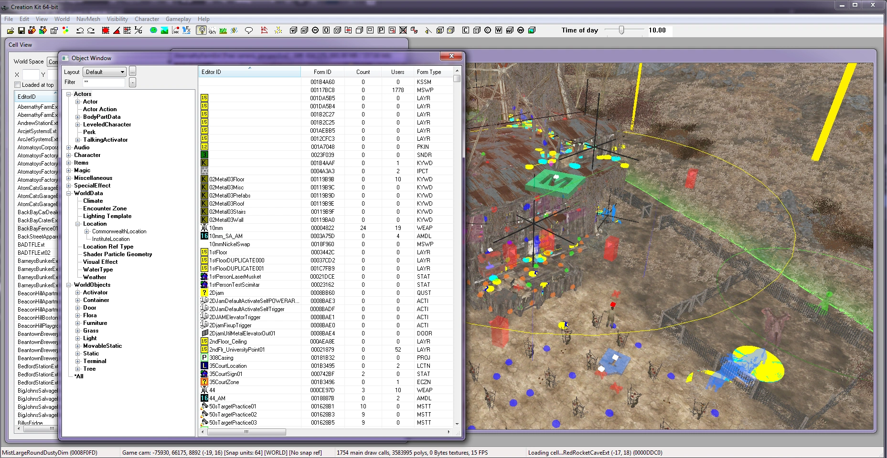
Task: Open the data files folder icon
Action: (10, 31)
